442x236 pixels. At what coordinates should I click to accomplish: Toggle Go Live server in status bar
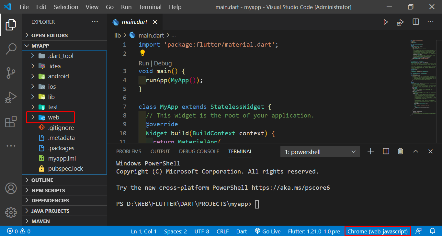[267, 231]
